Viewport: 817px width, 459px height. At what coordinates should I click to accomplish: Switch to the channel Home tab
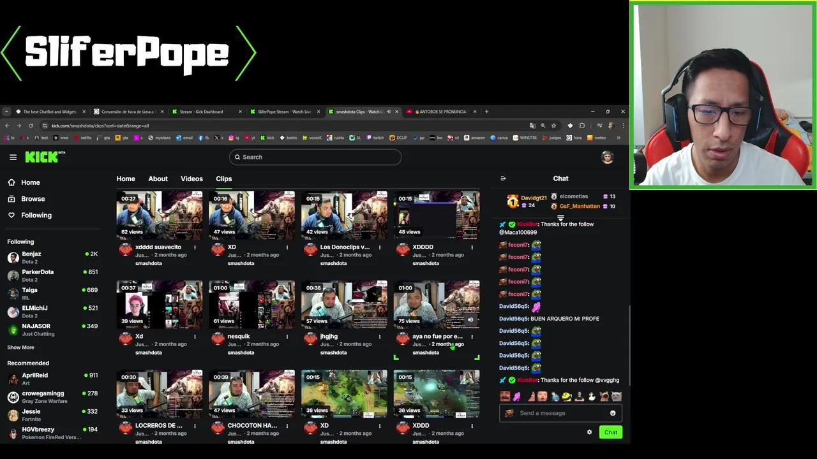tap(126, 179)
